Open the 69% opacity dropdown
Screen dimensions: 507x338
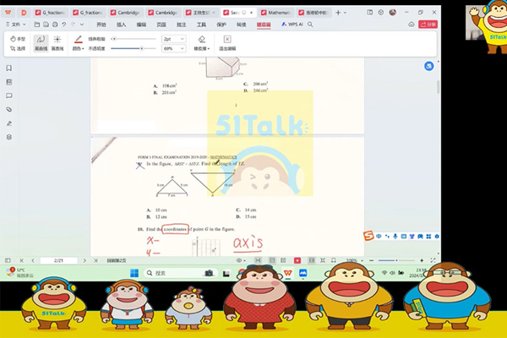point(173,48)
